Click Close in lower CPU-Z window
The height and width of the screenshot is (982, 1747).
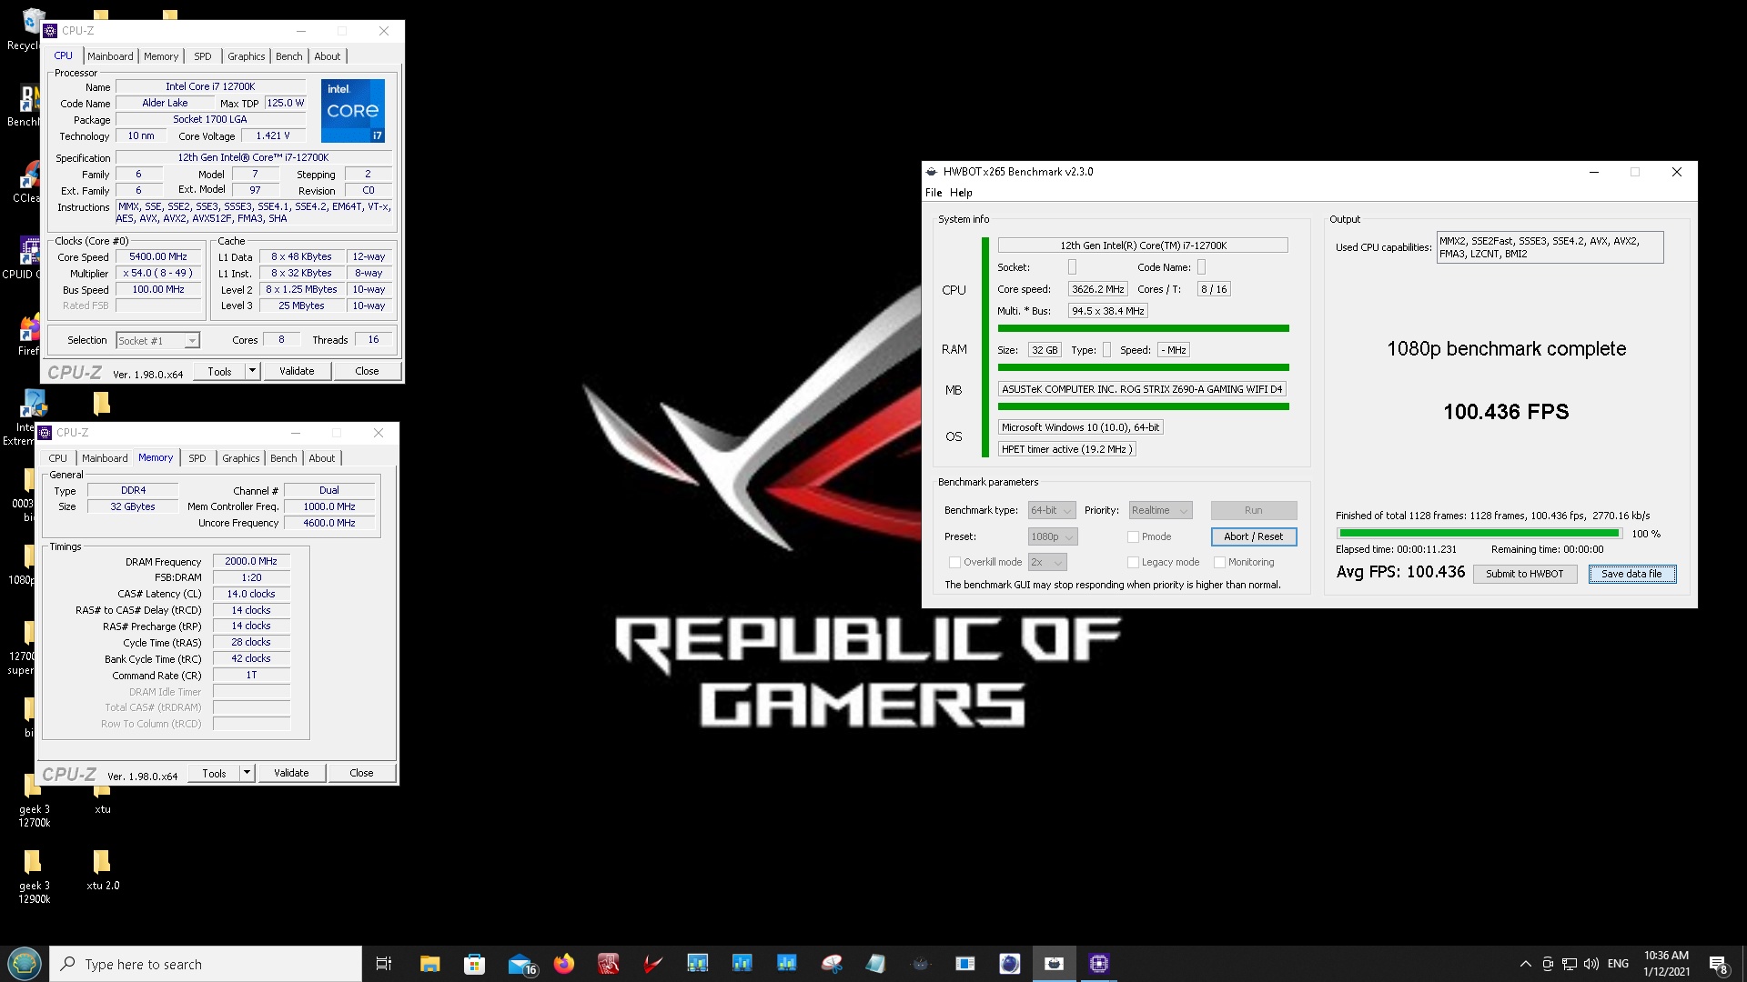pos(361,773)
